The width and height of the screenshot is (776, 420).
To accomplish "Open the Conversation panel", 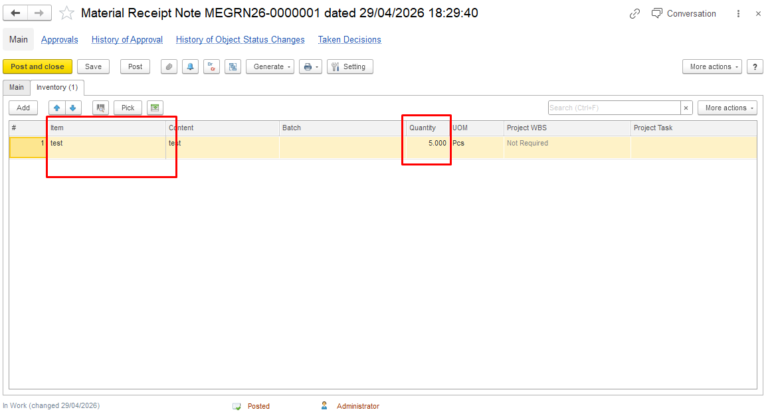I will click(684, 14).
